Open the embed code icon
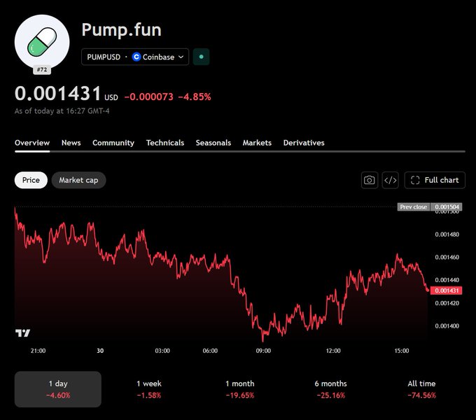This screenshot has height=420, width=476. coord(391,181)
